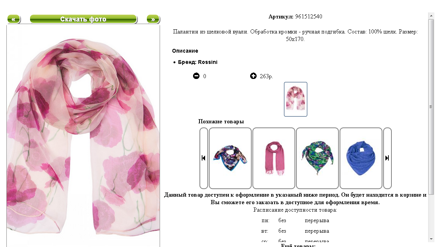This screenshot has height=247, width=435.
Task: Click the large pink floral scarf image
Action: coord(83,136)
